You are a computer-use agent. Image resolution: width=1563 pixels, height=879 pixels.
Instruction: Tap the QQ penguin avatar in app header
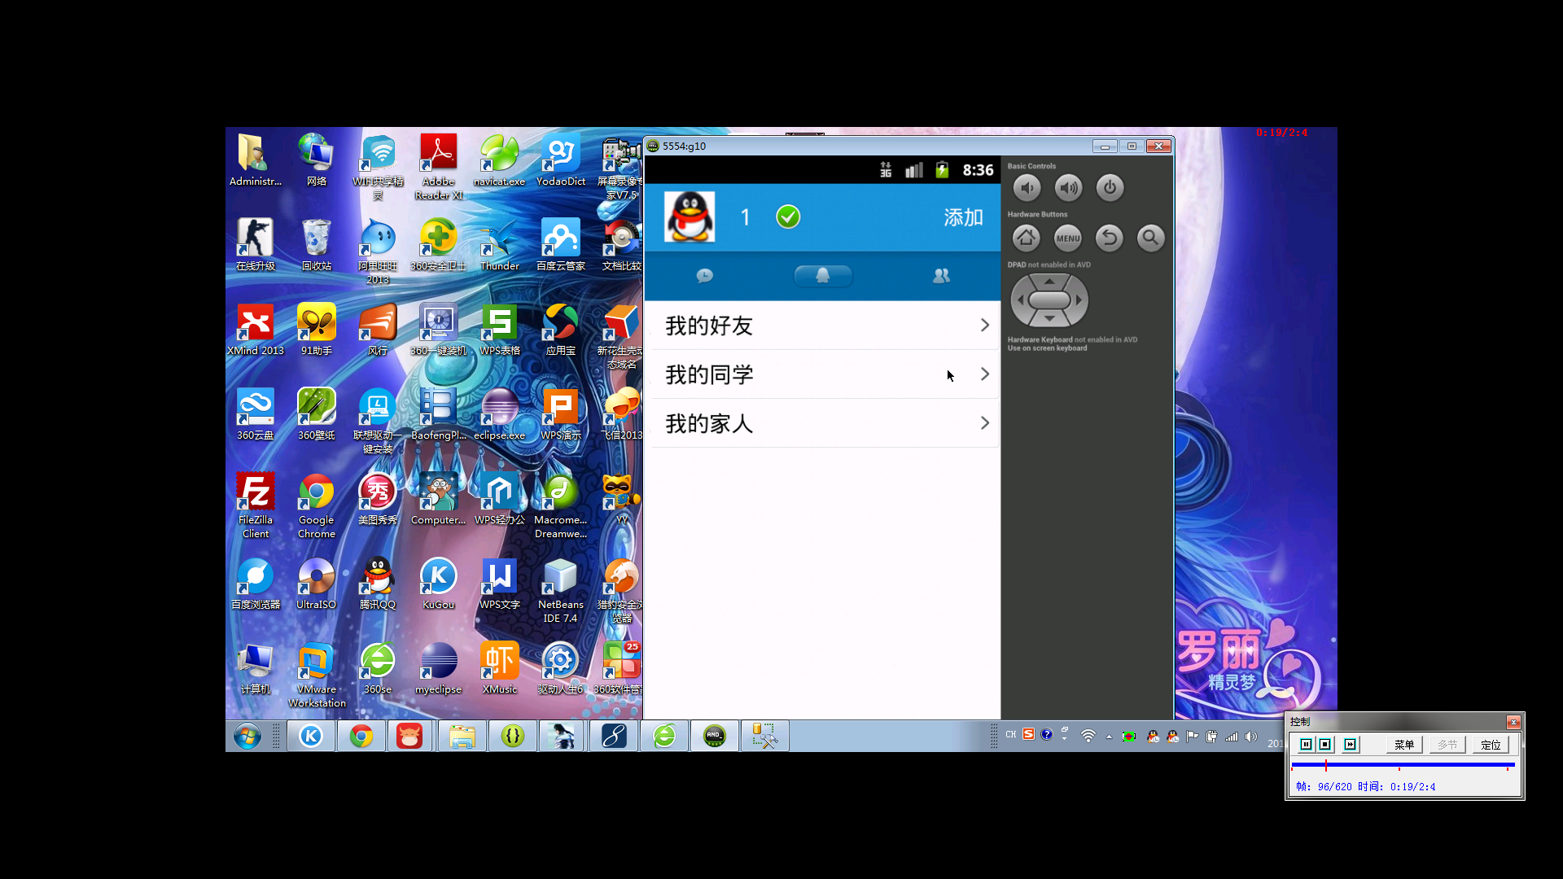(690, 216)
